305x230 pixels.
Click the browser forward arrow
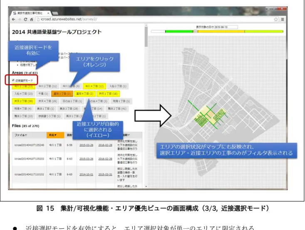(20, 19)
